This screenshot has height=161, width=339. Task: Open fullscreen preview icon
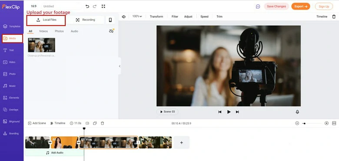103,6
